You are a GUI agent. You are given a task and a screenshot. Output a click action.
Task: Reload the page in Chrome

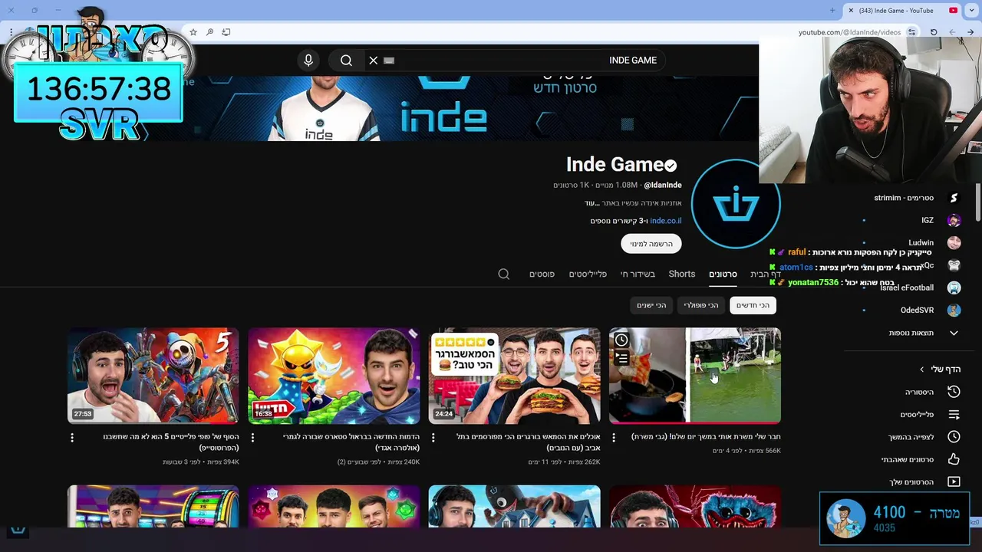point(934,32)
